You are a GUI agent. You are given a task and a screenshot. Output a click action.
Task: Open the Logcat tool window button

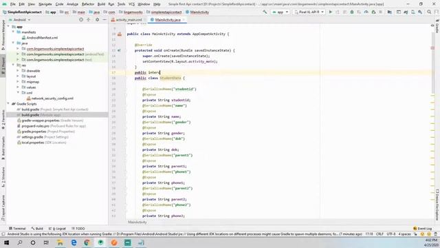click(x=57, y=229)
